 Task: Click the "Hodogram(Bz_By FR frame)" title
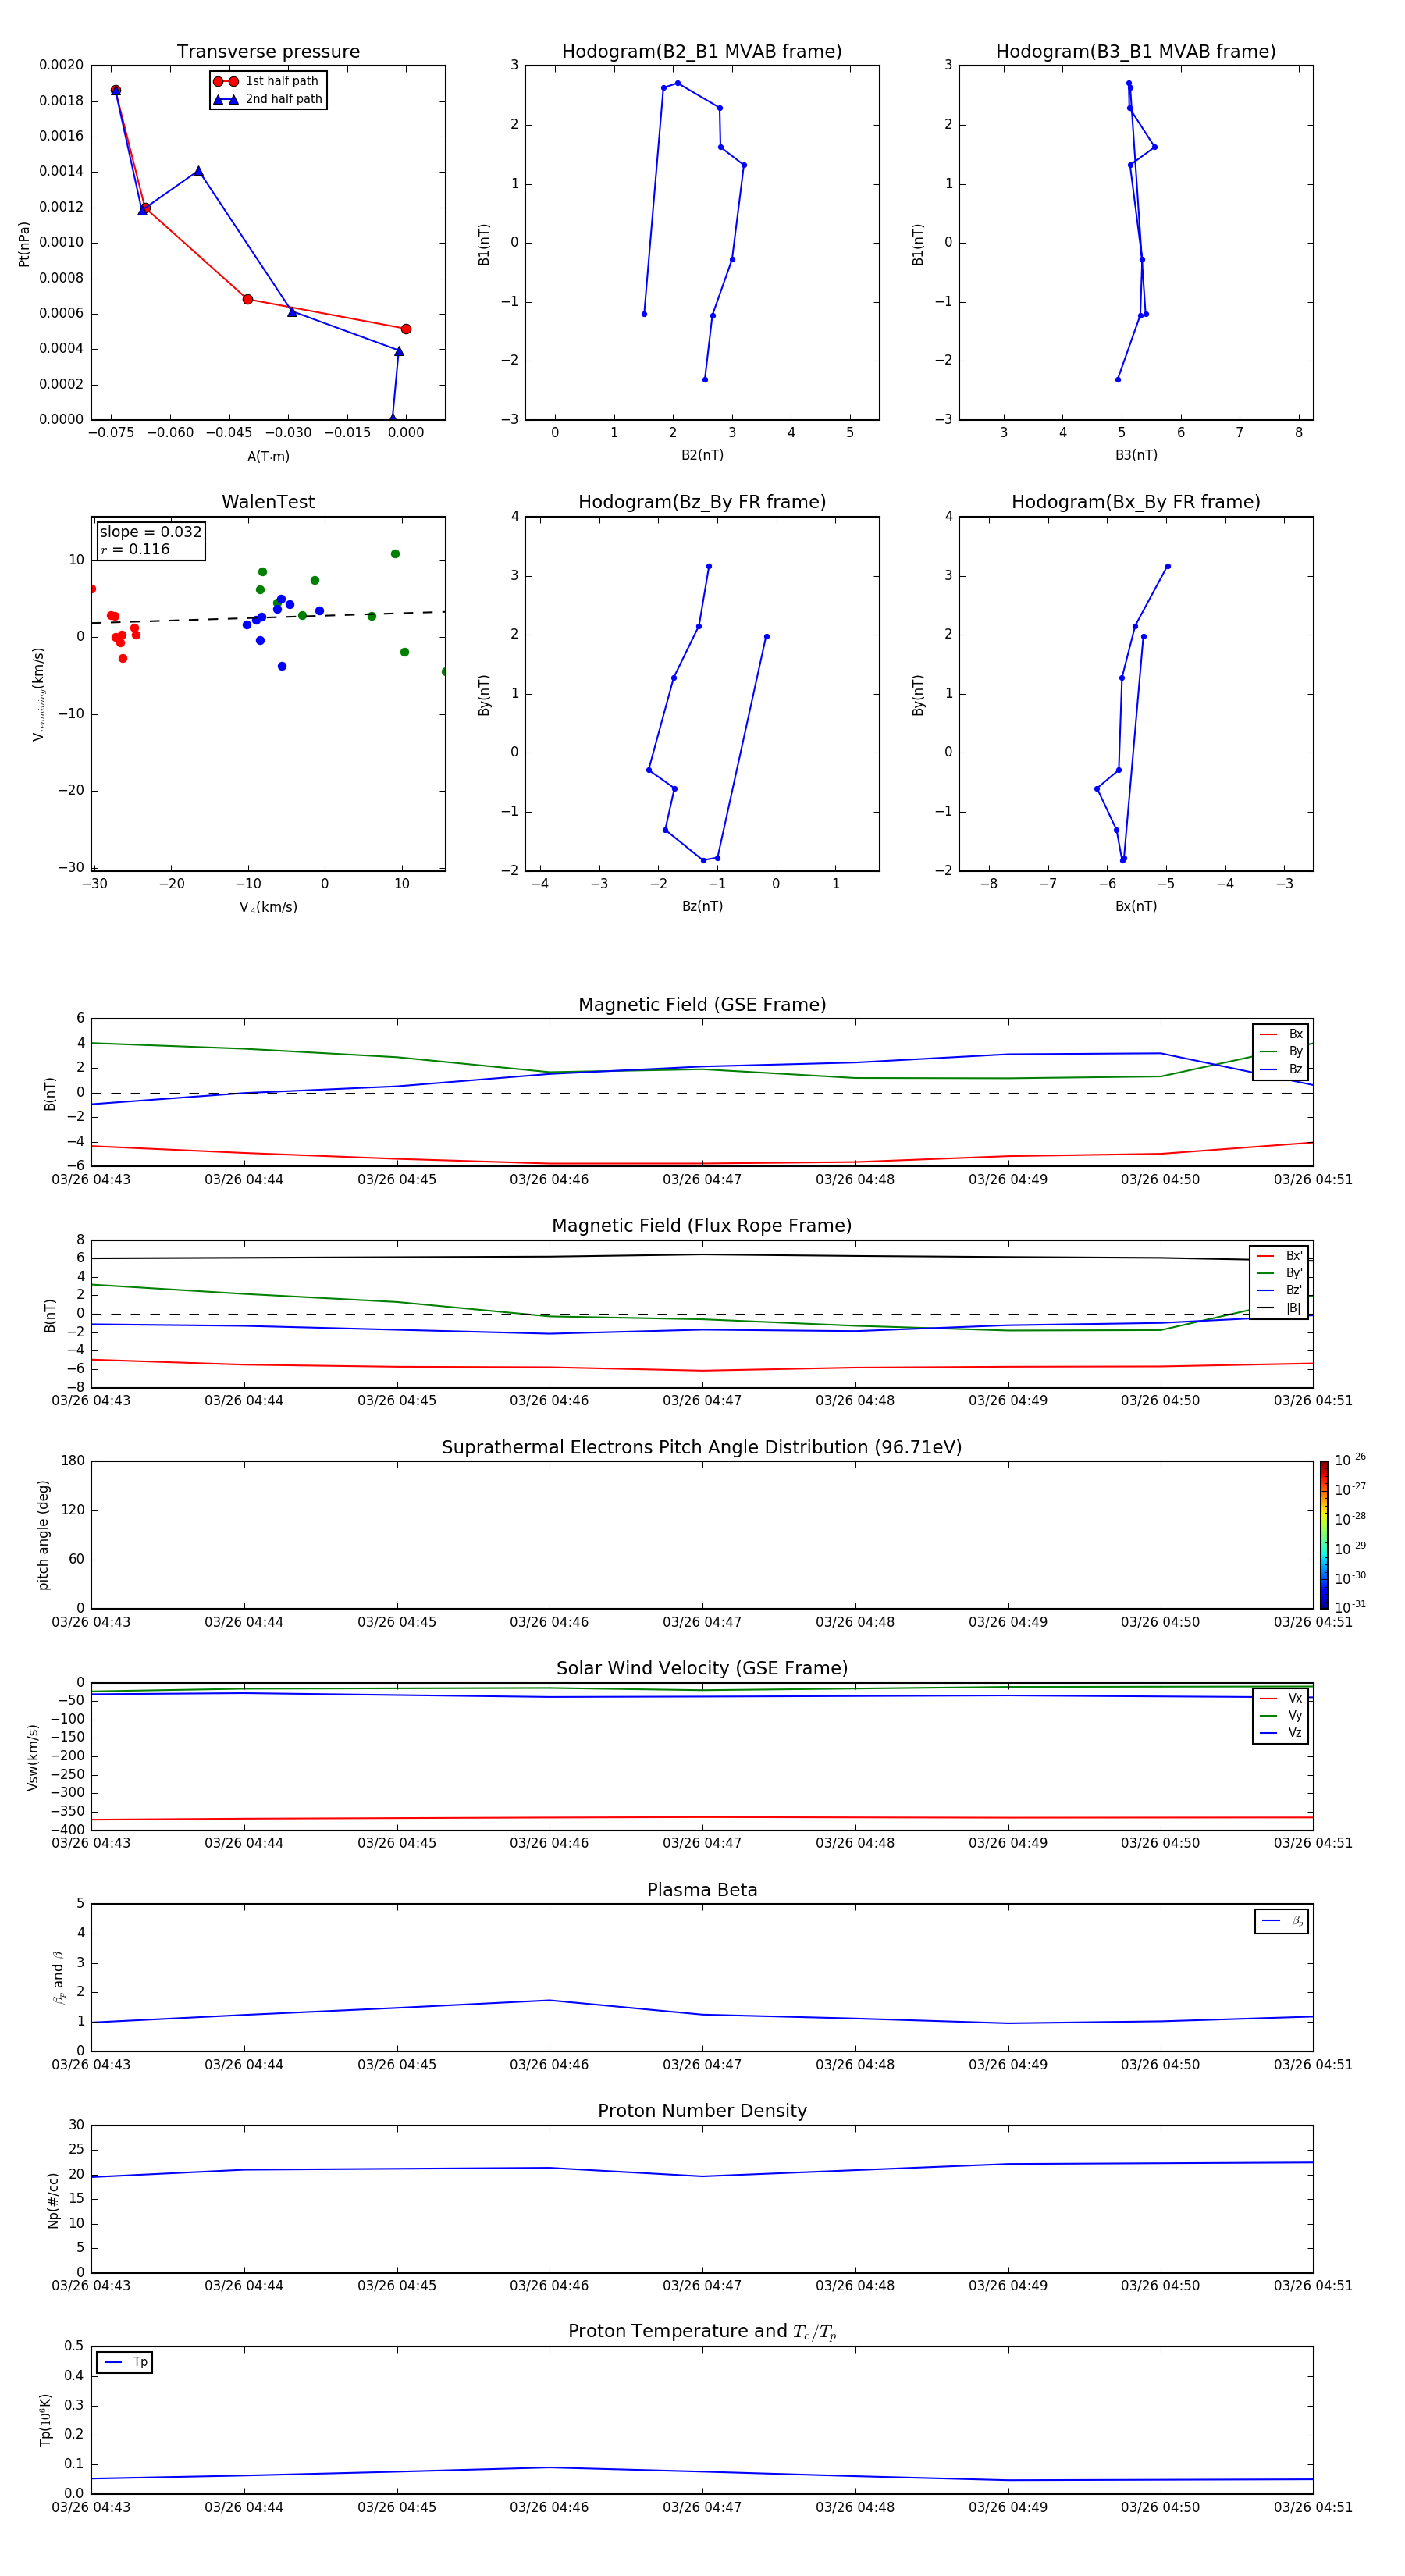[x=702, y=502]
